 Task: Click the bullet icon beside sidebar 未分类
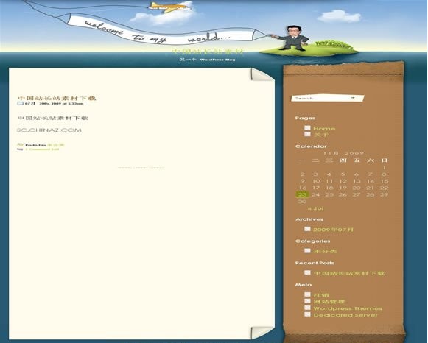click(x=307, y=250)
